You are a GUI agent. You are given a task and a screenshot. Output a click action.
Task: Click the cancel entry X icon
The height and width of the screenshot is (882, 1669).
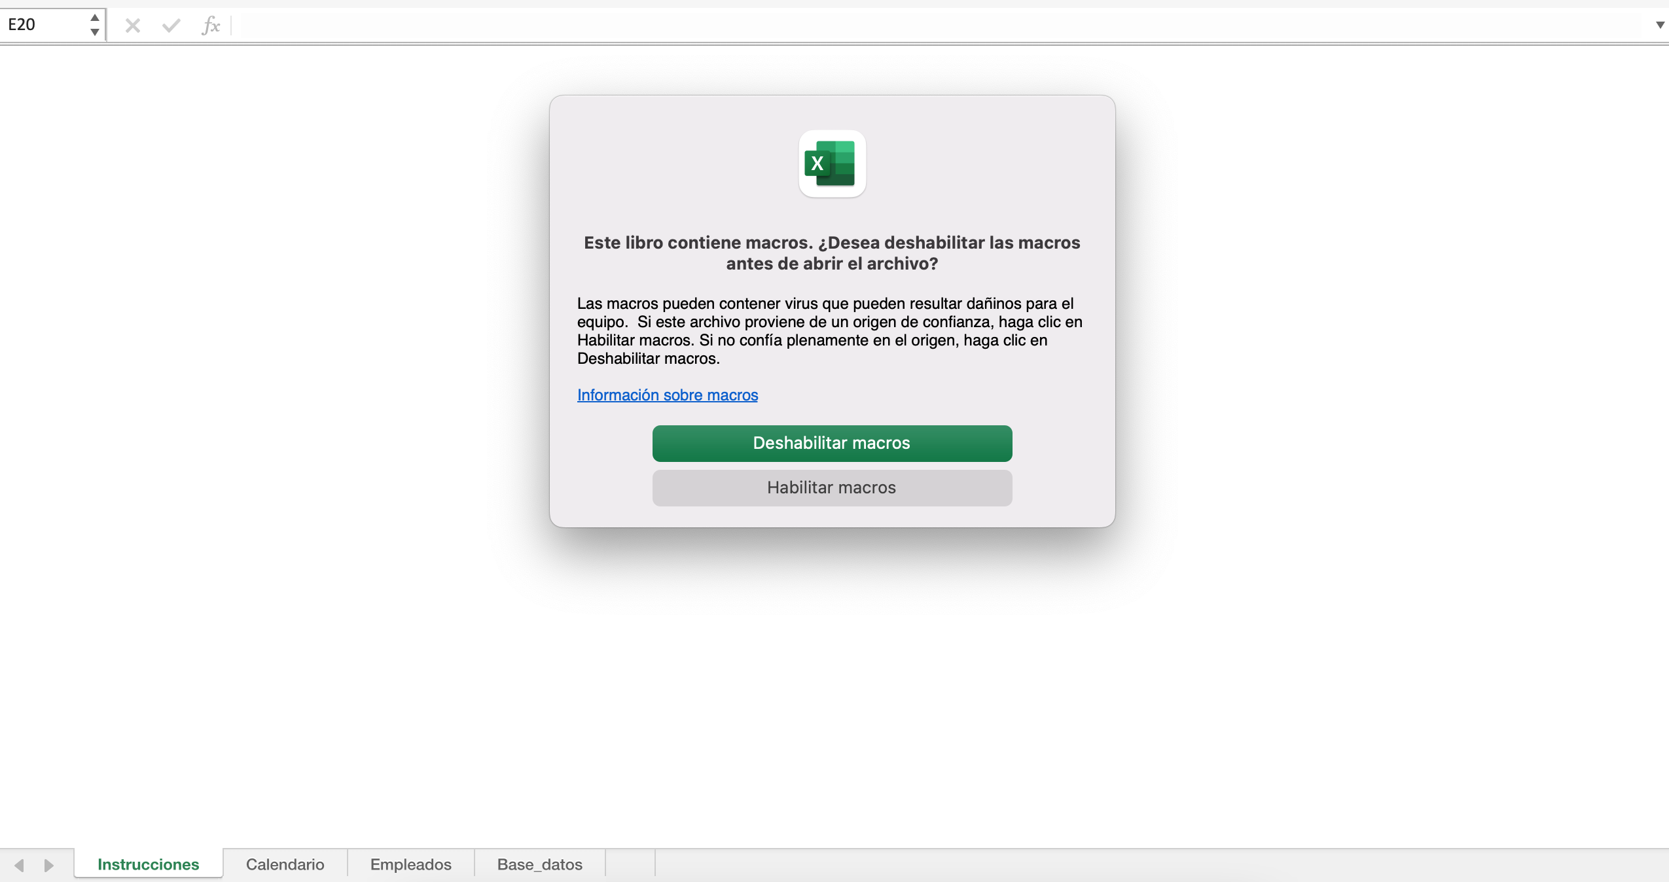(133, 26)
